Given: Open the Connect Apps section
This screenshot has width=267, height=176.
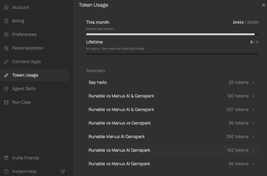Looking at the screenshot, I should pos(34,62).
